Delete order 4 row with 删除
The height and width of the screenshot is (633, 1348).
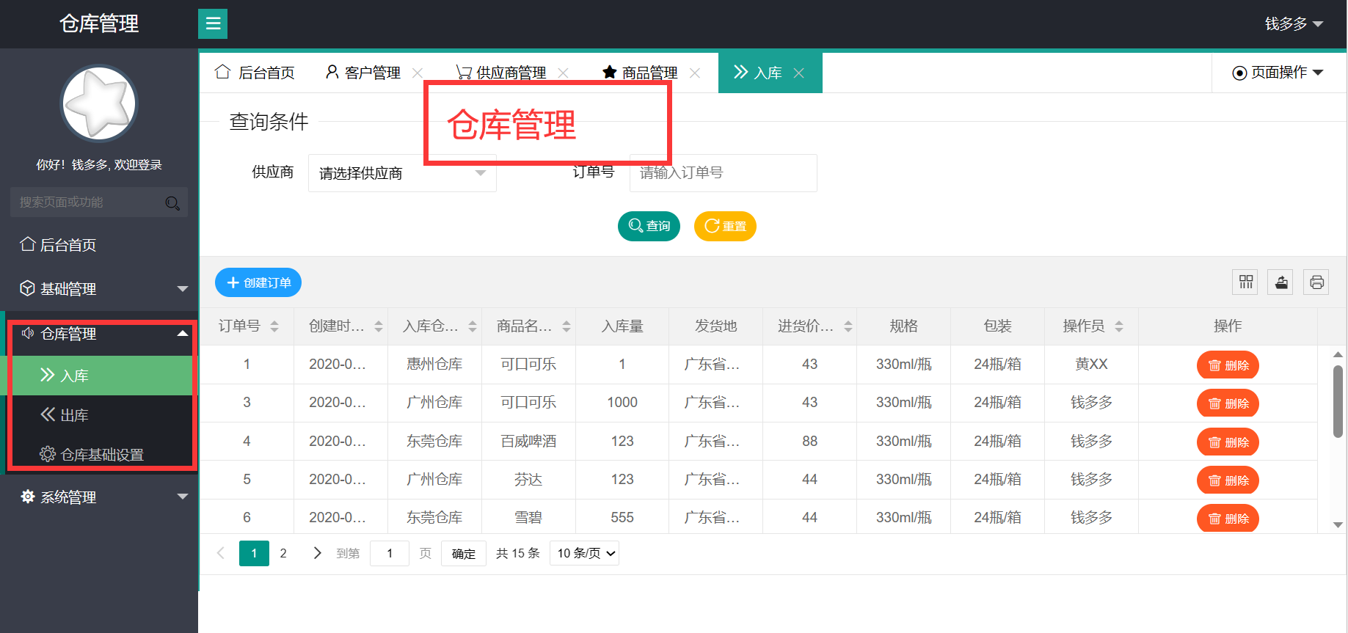1228,442
